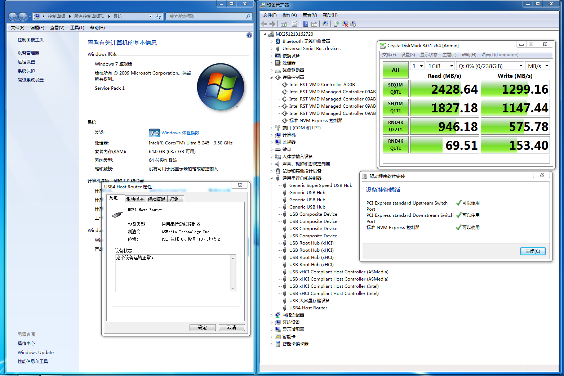Click the 搜索控制面板 search field
The width and height of the screenshot is (564, 376).
(205, 16)
